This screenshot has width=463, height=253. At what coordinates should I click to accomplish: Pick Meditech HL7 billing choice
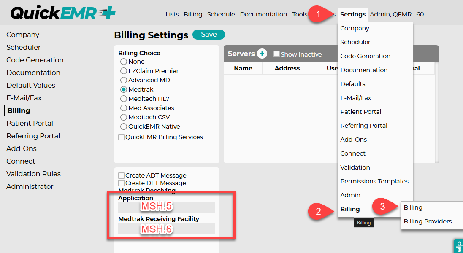coord(123,99)
